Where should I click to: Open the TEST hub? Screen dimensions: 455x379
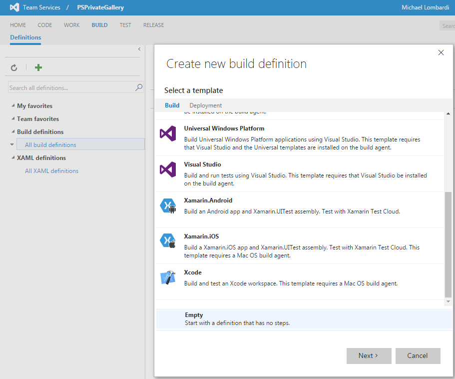click(x=125, y=25)
